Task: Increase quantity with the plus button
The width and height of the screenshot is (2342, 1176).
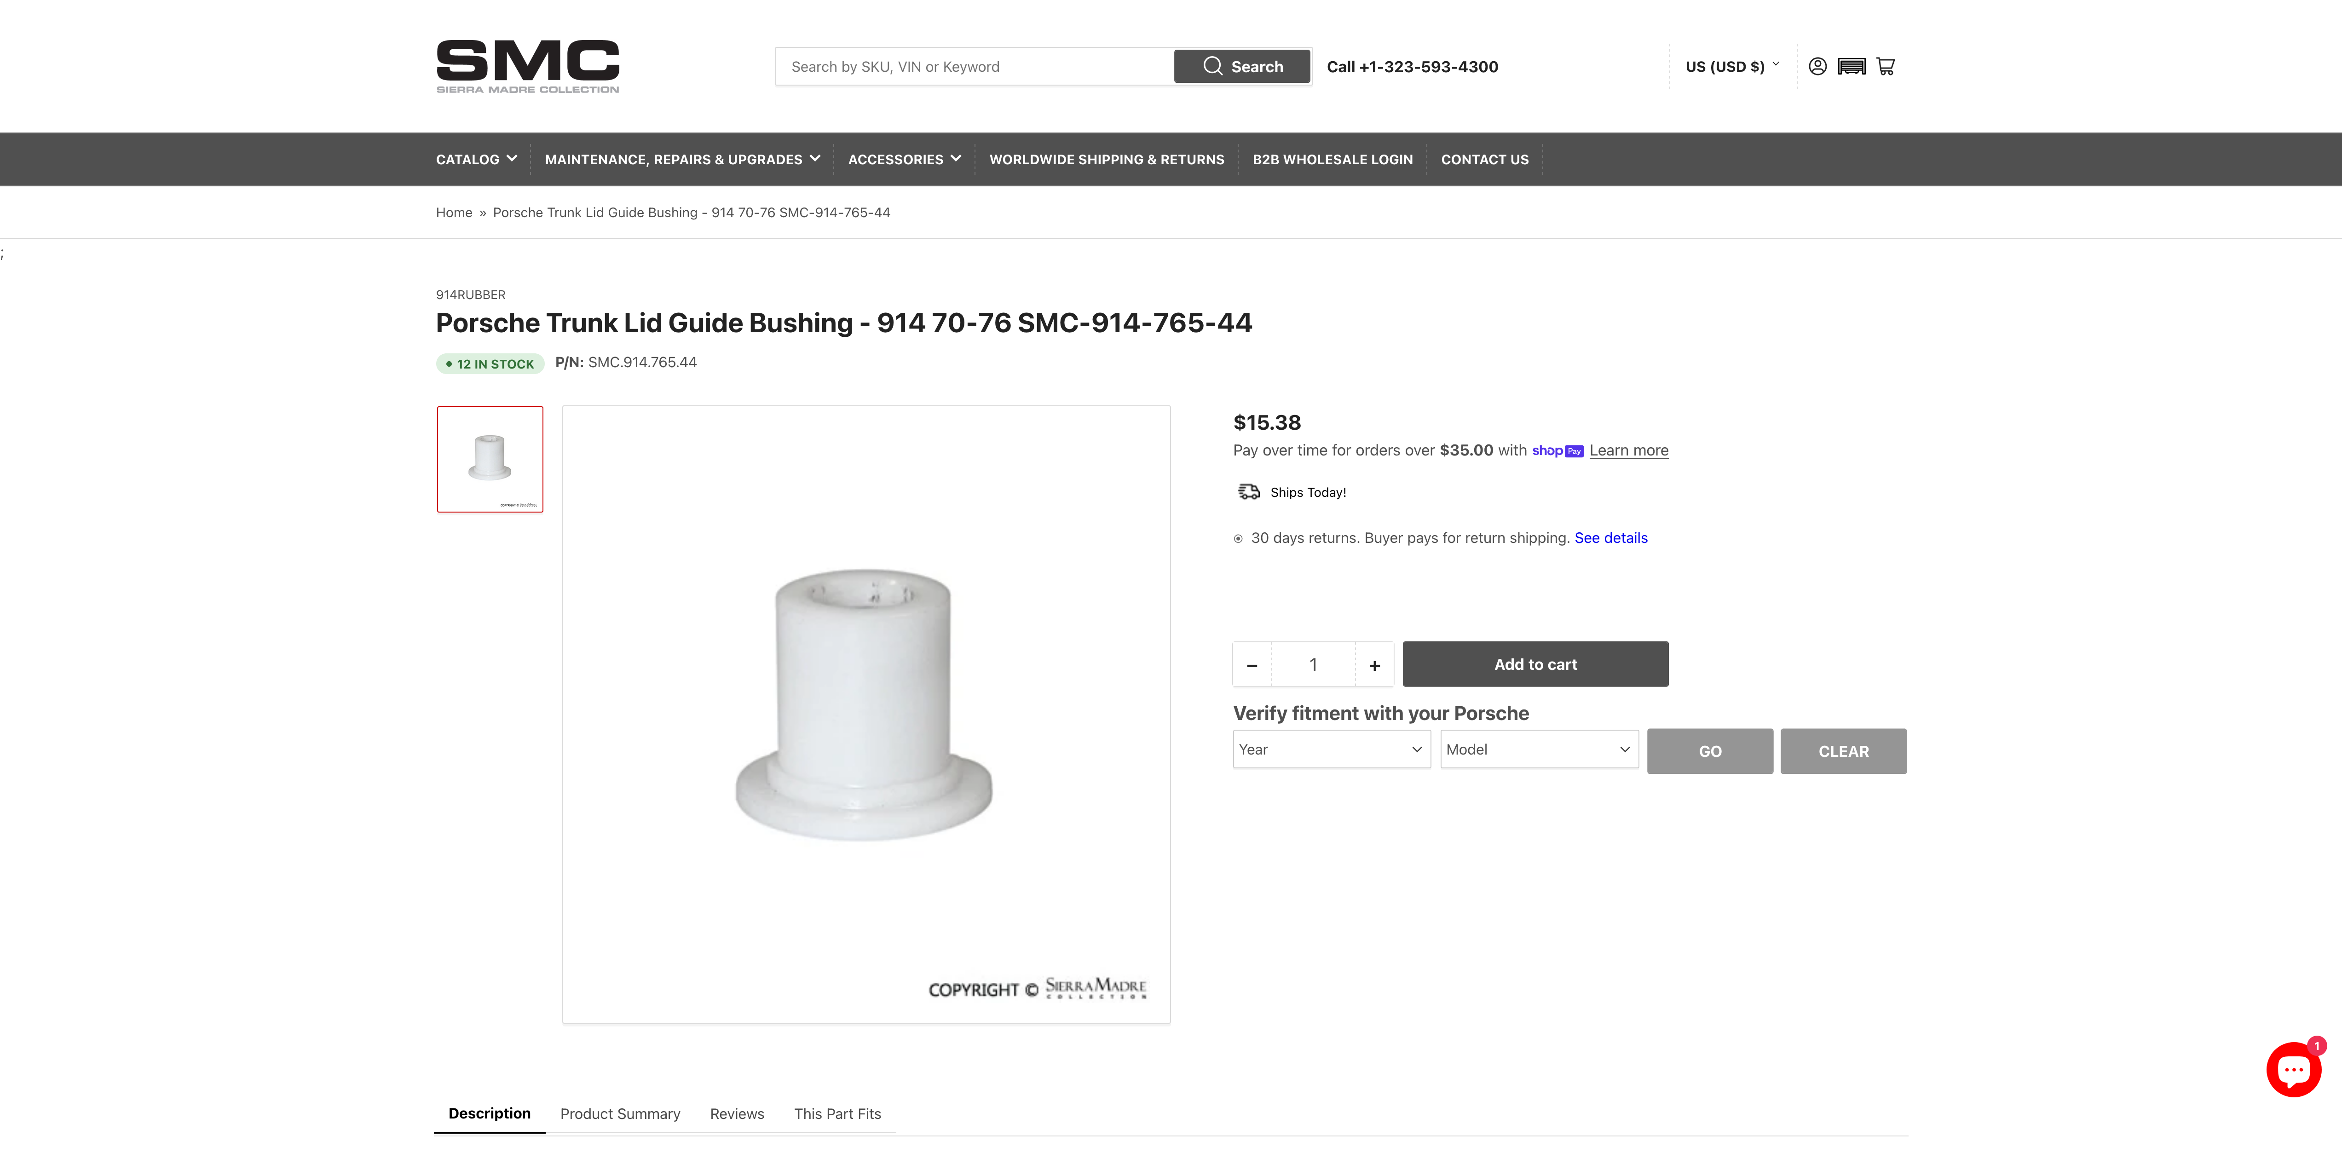Action: coord(1374,665)
